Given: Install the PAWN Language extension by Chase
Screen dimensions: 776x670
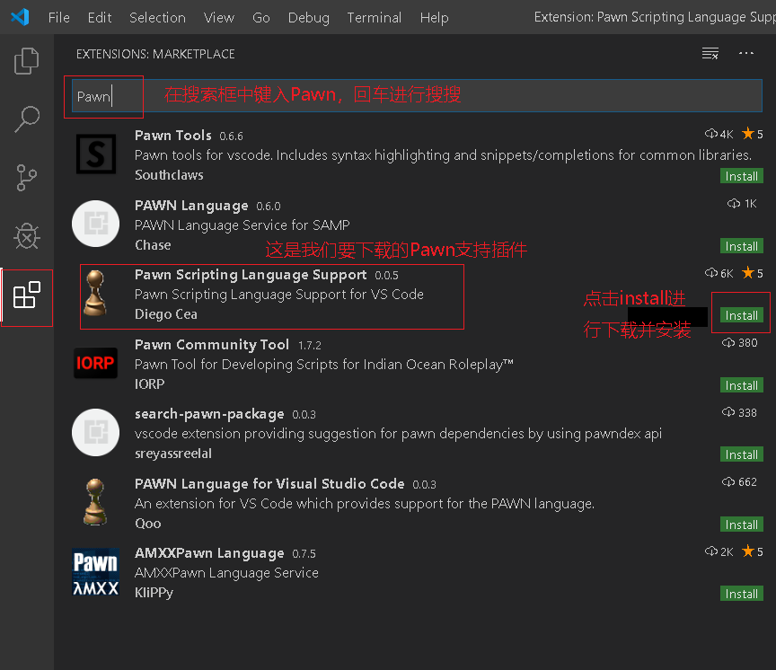Looking at the screenshot, I should (741, 246).
